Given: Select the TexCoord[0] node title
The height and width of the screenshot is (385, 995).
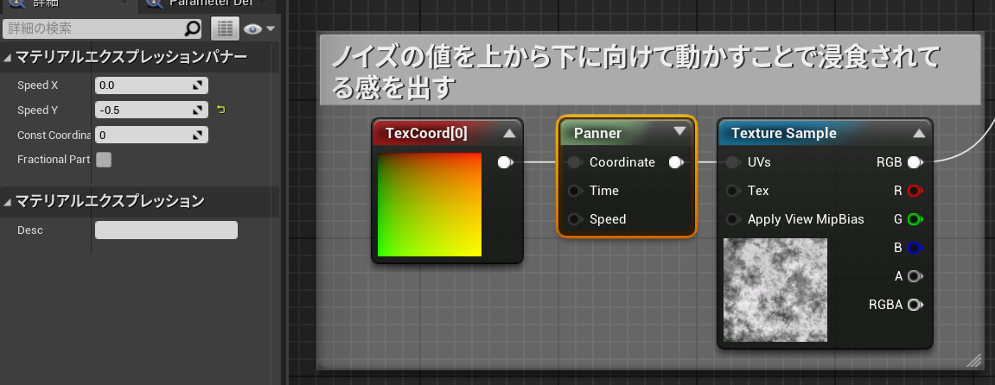Looking at the screenshot, I should (x=426, y=133).
